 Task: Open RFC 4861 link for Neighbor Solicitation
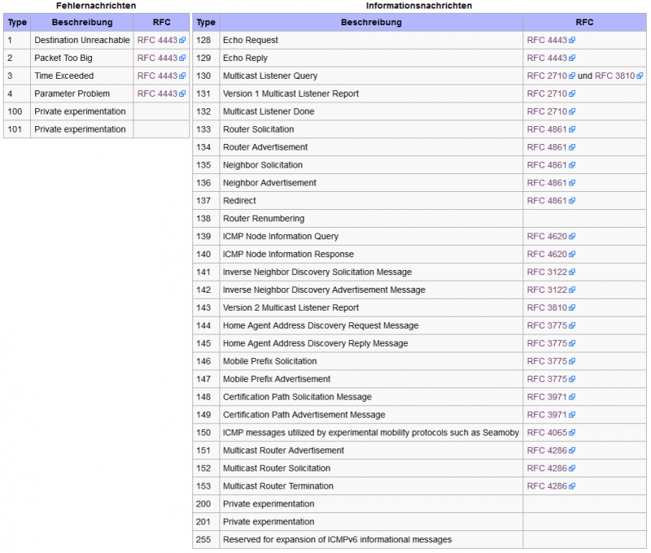551,165
